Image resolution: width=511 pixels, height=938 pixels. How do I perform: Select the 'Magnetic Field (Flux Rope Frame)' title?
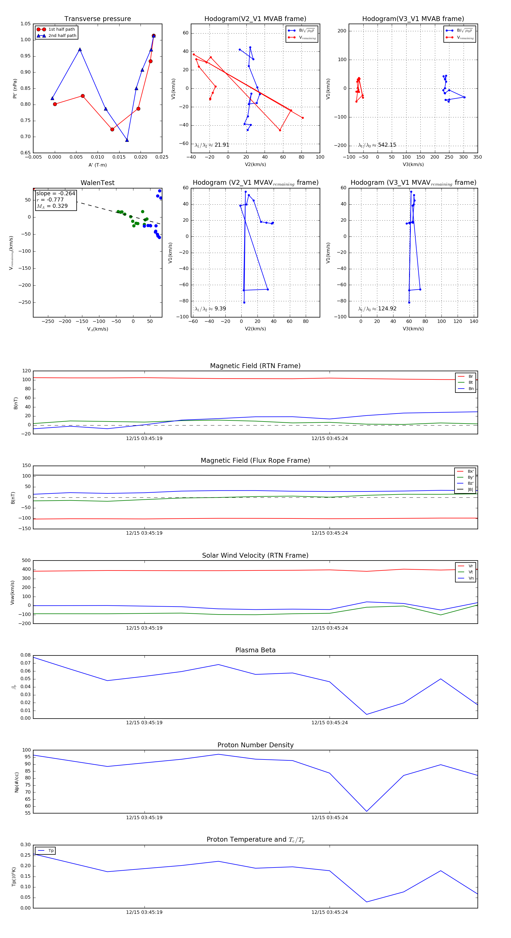(255, 460)
